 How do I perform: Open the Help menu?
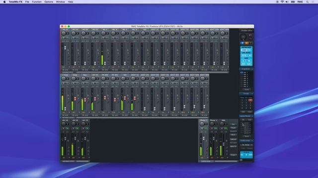tap(71, 2)
